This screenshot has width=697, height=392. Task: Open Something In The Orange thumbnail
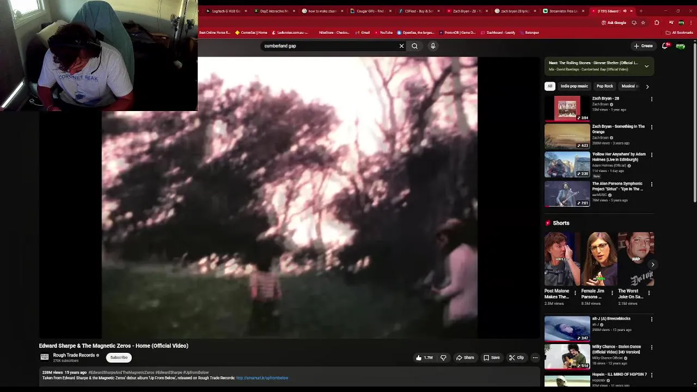567,136
